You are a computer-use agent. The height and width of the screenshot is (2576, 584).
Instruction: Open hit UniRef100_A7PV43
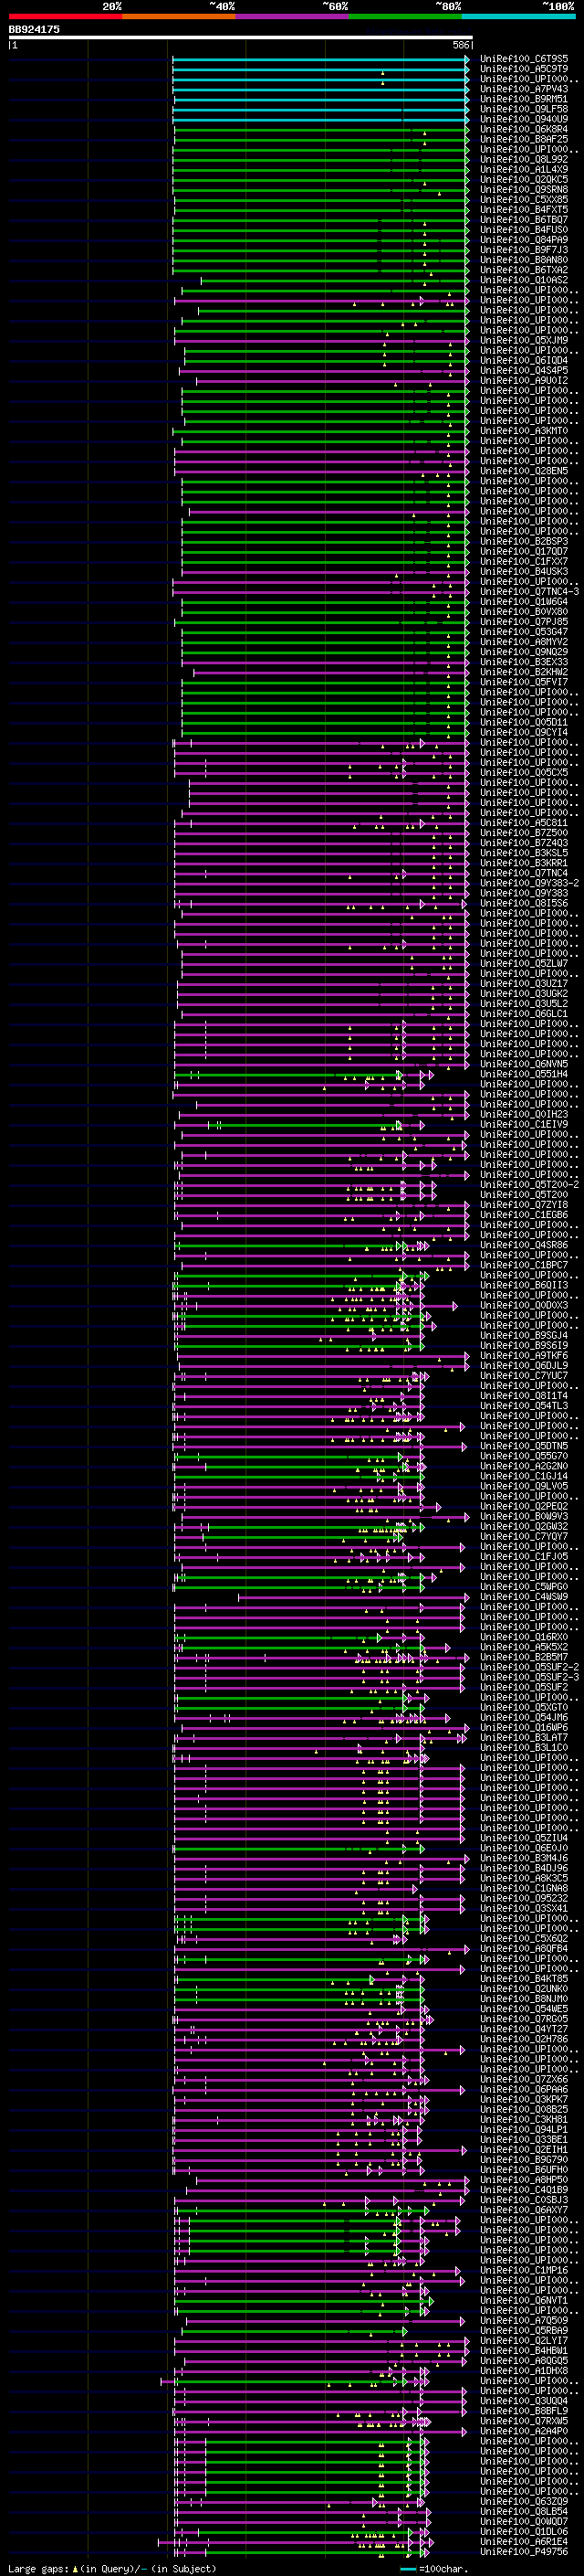pyautogui.click(x=524, y=89)
